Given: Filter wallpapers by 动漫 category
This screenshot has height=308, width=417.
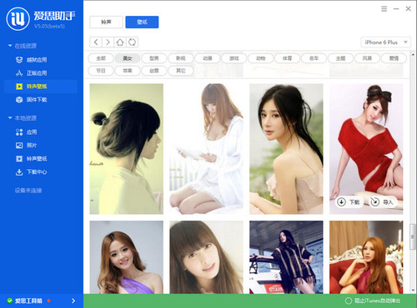Looking at the screenshot, I should coord(208,58).
